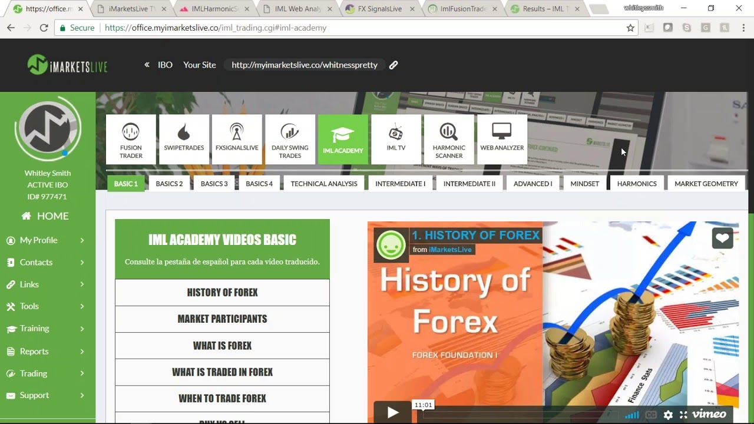Bookmark this page with star icon
The width and height of the screenshot is (754, 424).
[x=630, y=28]
